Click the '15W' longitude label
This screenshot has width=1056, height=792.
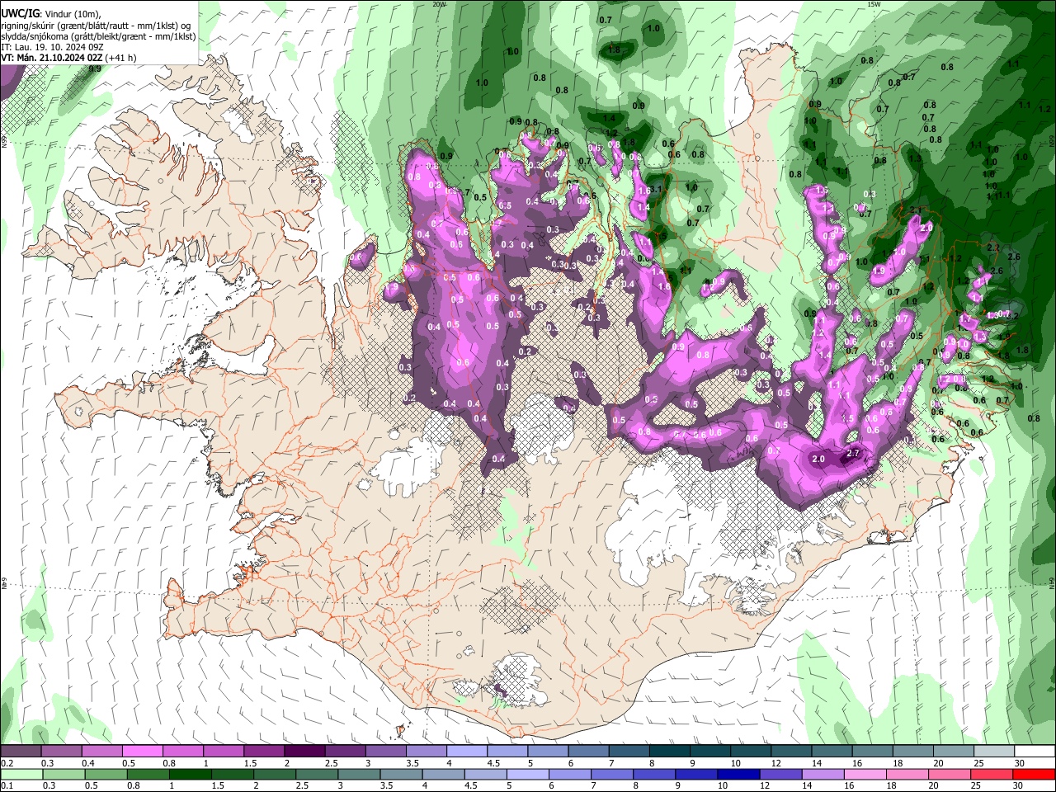coord(874,3)
